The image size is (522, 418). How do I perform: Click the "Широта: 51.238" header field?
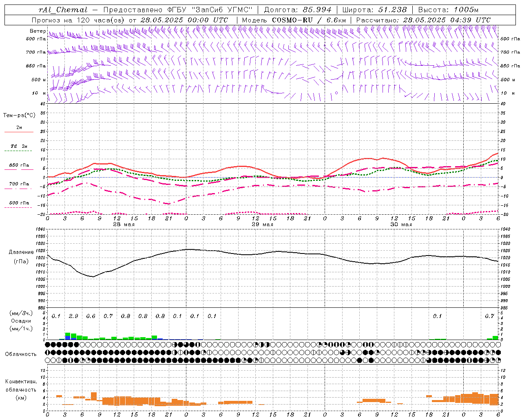[374, 10]
